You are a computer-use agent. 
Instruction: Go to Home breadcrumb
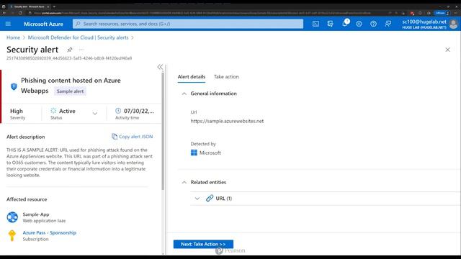pyautogui.click(x=13, y=37)
